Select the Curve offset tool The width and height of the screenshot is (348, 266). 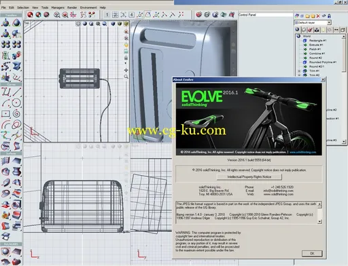pyautogui.click(x=5, y=124)
